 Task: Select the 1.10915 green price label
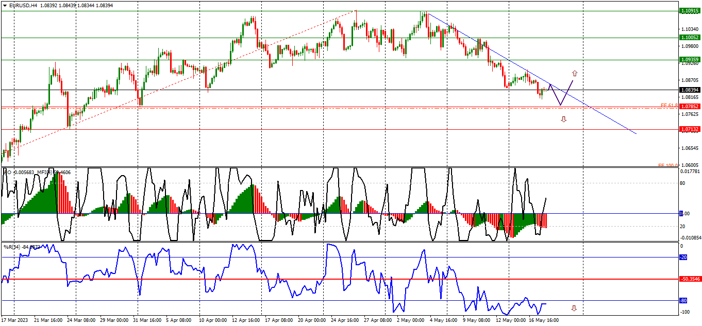tap(690, 10)
